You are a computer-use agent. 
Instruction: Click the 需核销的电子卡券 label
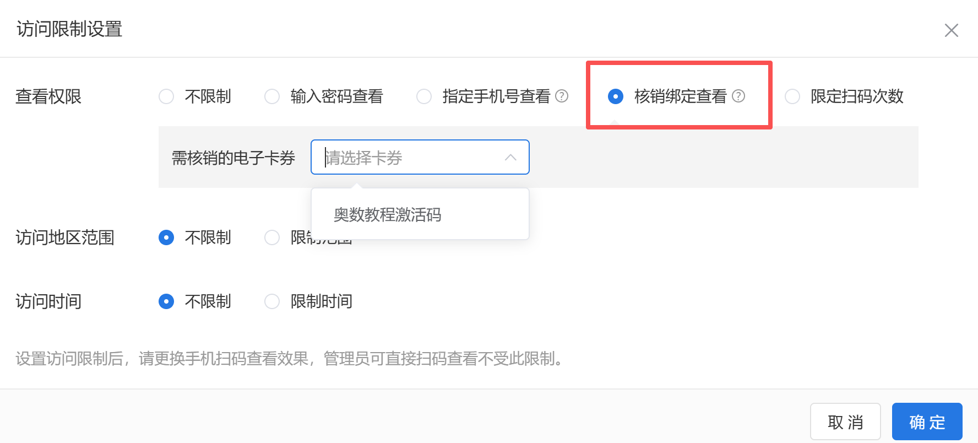tap(233, 158)
